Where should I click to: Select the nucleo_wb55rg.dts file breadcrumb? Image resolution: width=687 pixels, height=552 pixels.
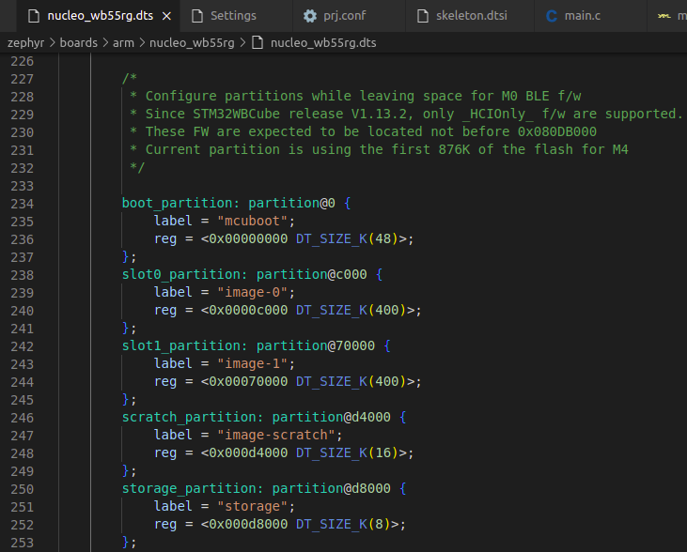tap(323, 43)
